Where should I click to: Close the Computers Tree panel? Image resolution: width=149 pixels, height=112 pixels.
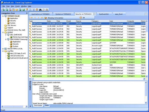(27, 13)
